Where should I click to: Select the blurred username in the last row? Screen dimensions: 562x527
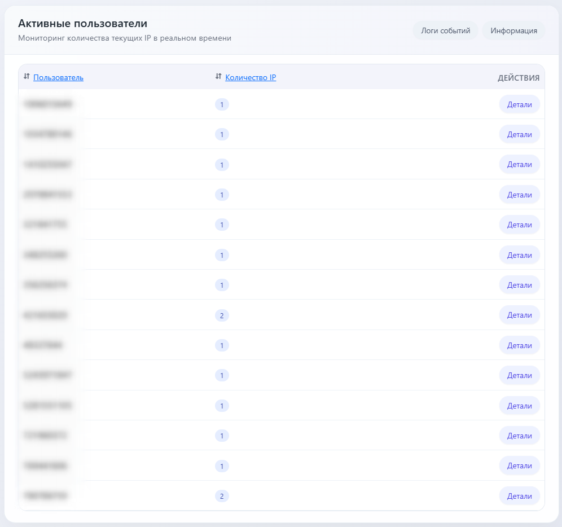click(46, 496)
